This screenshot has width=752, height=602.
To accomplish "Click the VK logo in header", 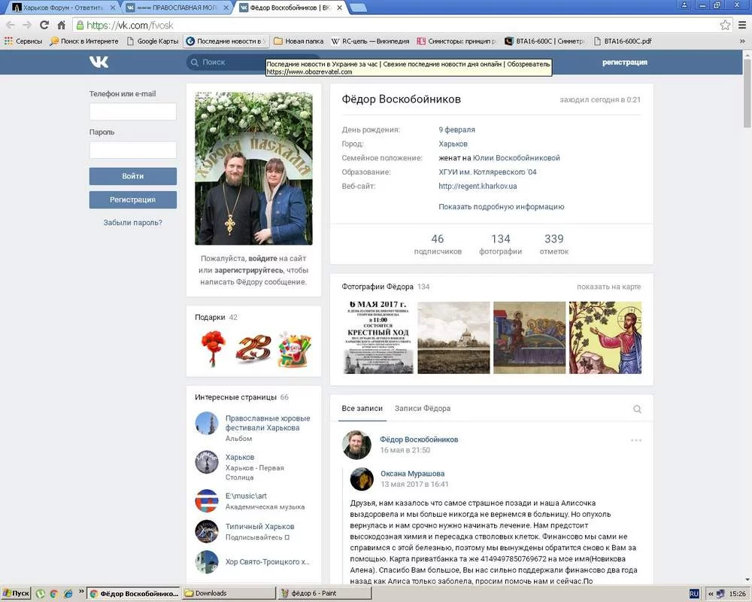I will (99, 62).
